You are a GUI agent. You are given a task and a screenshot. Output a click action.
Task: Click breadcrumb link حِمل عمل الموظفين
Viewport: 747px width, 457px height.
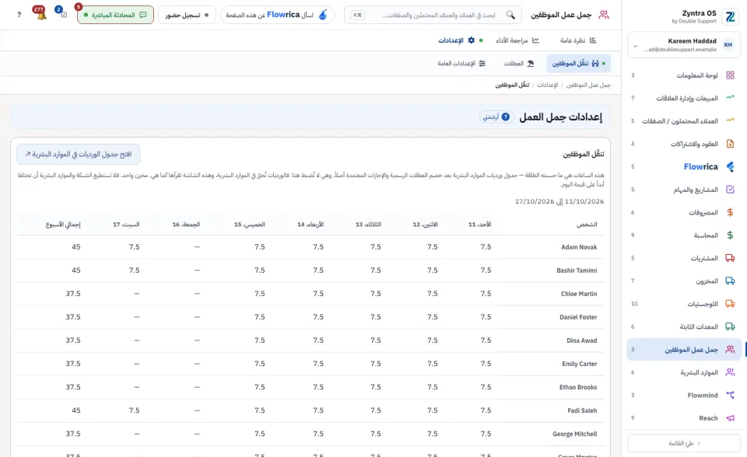pyautogui.click(x=588, y=85)
